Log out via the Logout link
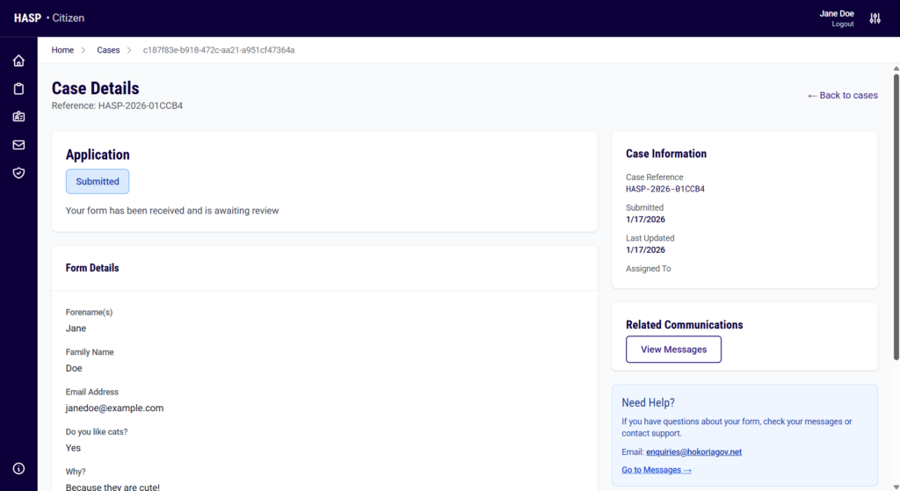The width and height of the screenshot is (900, 491). (x=842, y=25)
